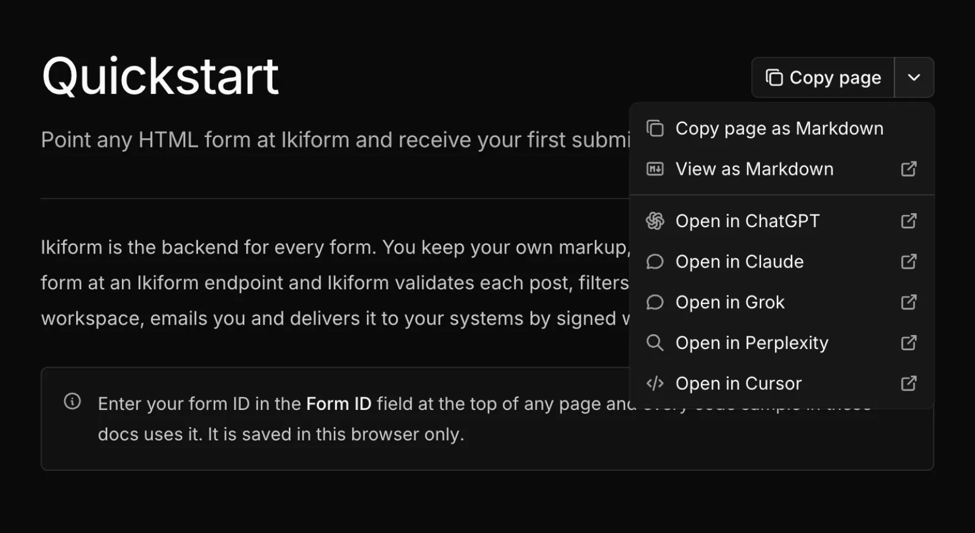Pick Open in Grok
Screen dimensions: 975x533
782,302
